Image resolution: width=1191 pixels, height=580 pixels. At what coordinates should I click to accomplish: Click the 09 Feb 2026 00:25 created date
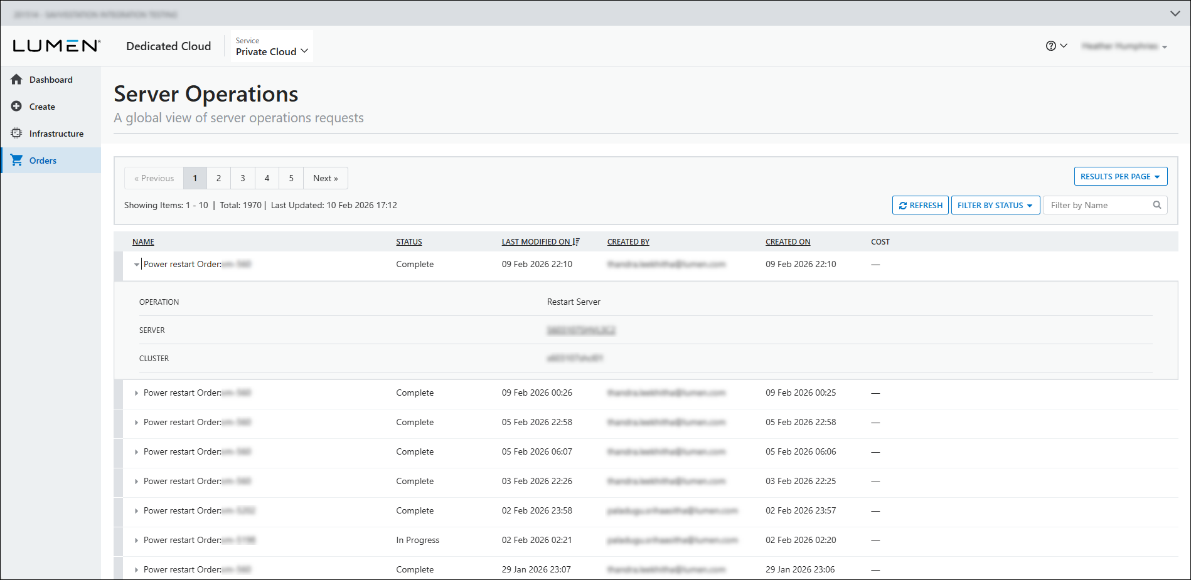(x=801, y=393)
